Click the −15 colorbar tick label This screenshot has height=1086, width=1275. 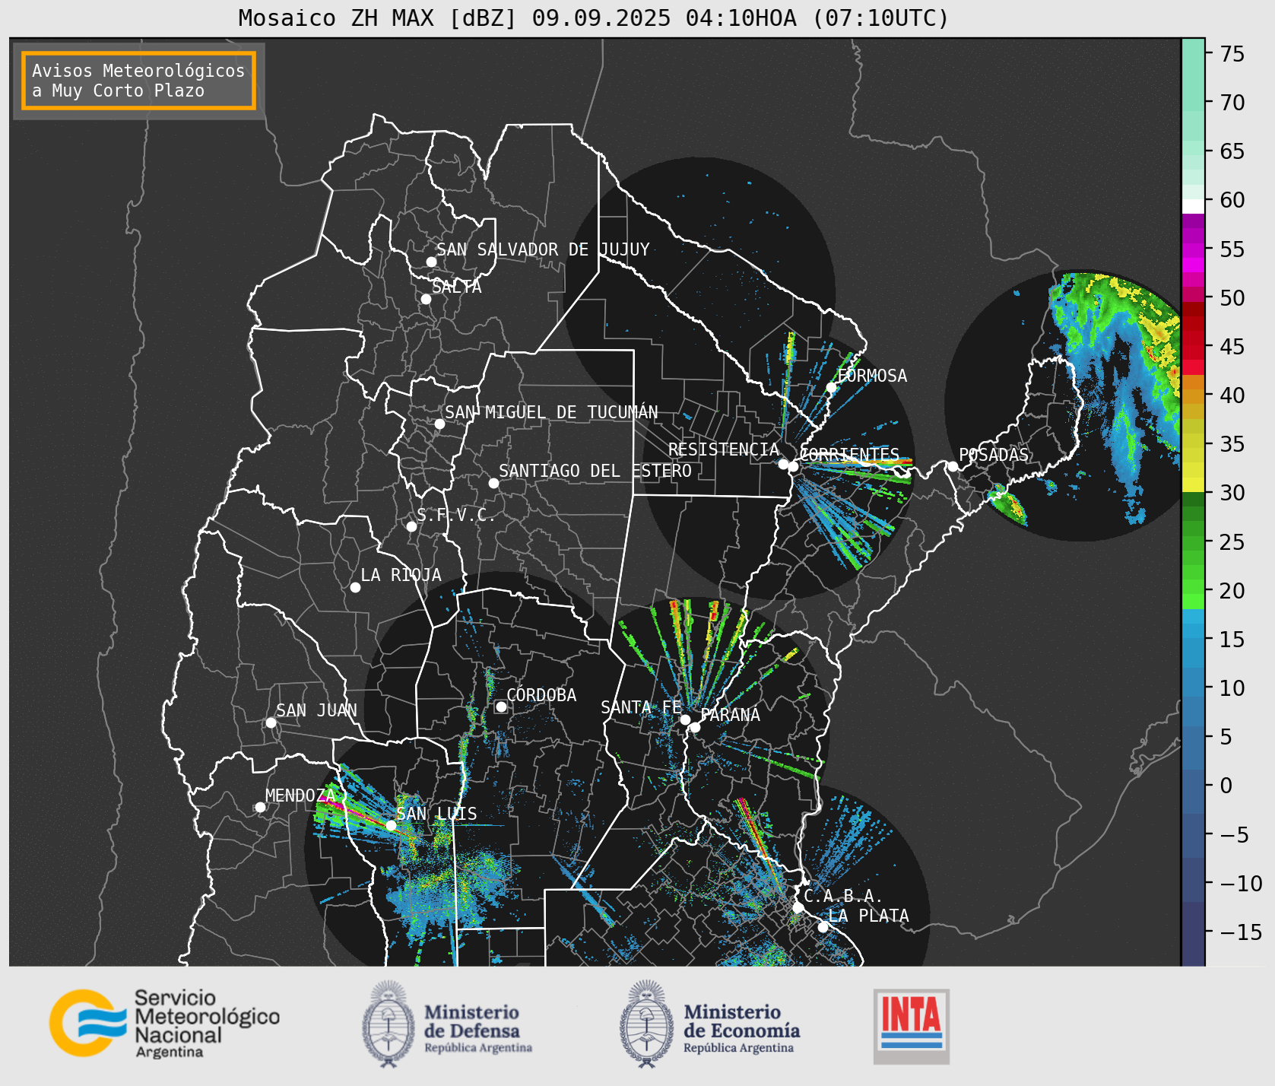point(1242,932)
